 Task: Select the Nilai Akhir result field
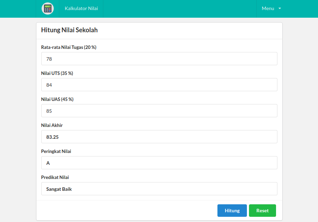tap(159, 137)
